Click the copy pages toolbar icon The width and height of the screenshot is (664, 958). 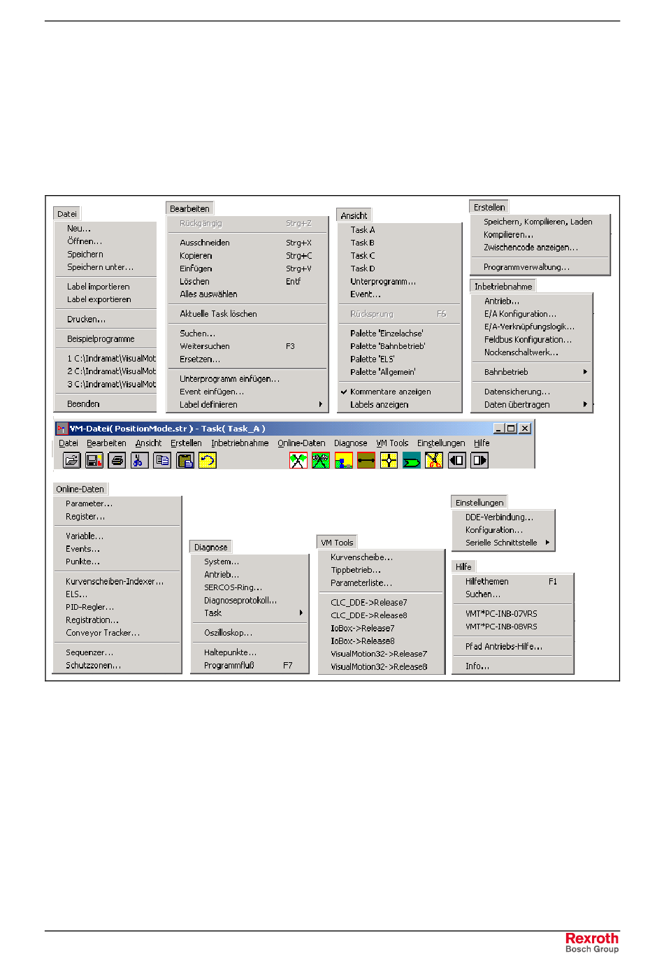point(162,460)
